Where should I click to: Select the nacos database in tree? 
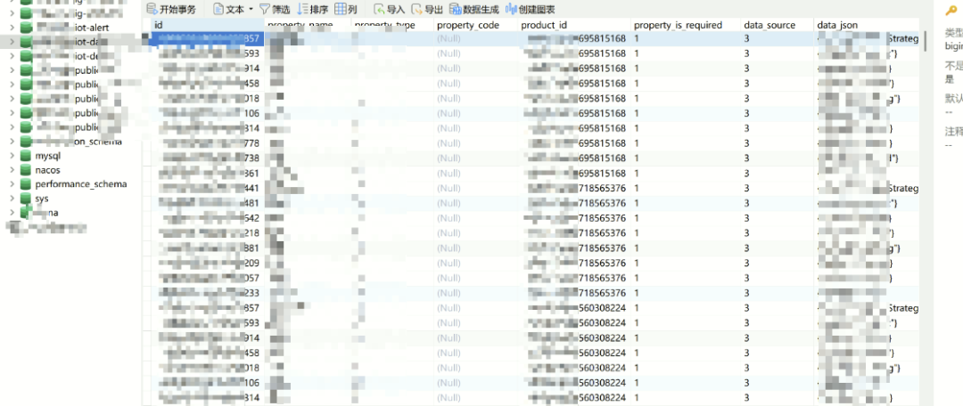(48, 170)
